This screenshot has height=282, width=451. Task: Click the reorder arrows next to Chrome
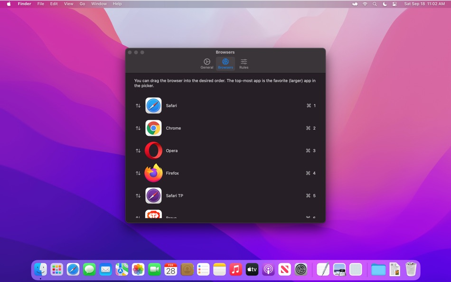point(138,128)
